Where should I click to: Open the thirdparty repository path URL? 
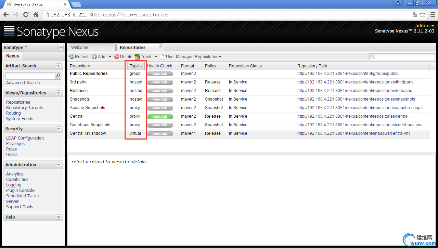pos(355,82)
